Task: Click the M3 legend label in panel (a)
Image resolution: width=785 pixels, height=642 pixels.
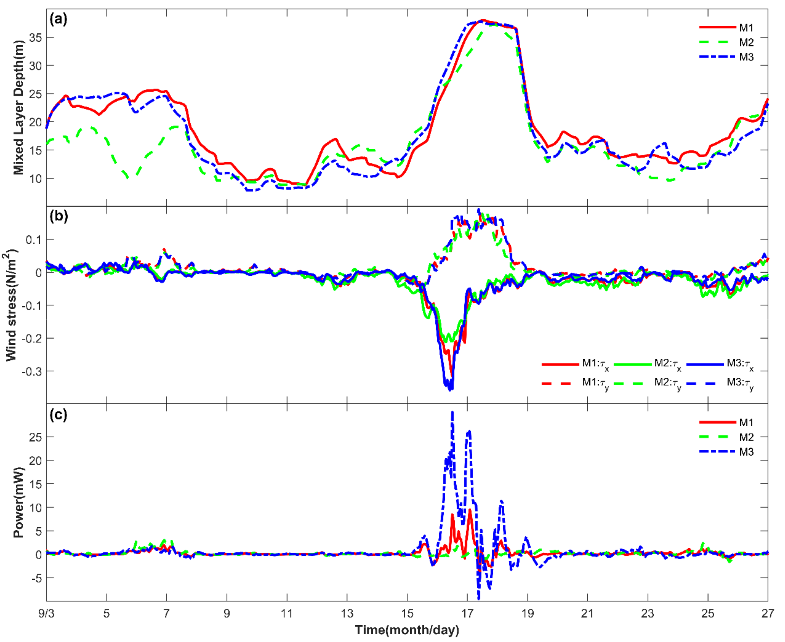Action: (x=746, y=57)
